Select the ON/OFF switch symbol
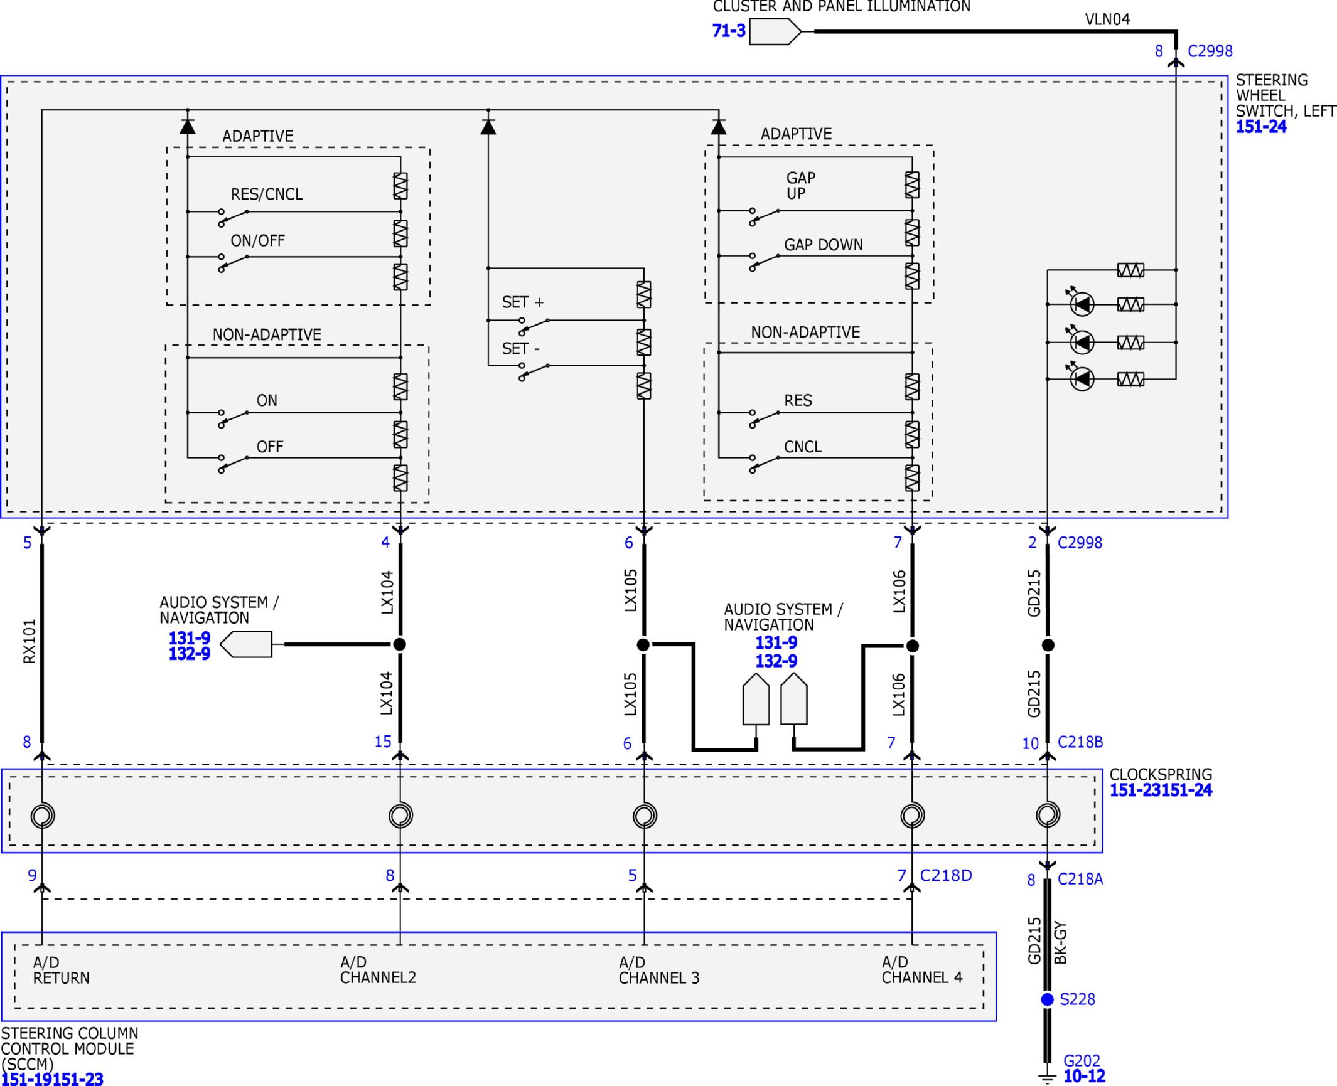1337x1086 pixels. 234,263
